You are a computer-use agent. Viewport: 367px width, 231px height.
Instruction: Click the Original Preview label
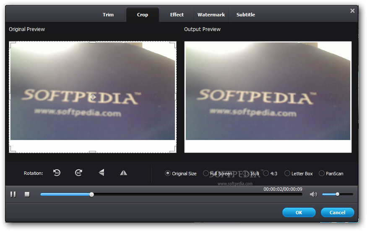(27, 29)
